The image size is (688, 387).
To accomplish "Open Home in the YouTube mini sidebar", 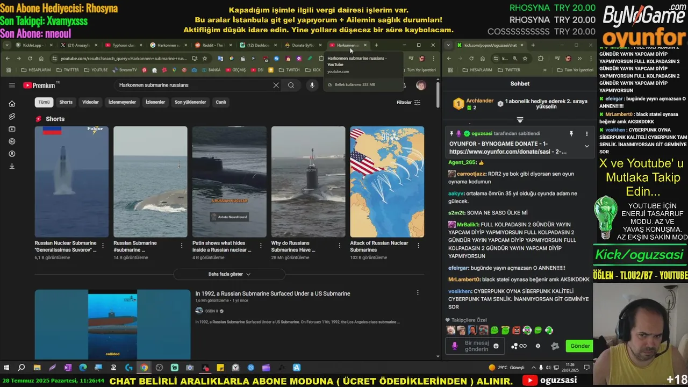I will click(12, 104).
